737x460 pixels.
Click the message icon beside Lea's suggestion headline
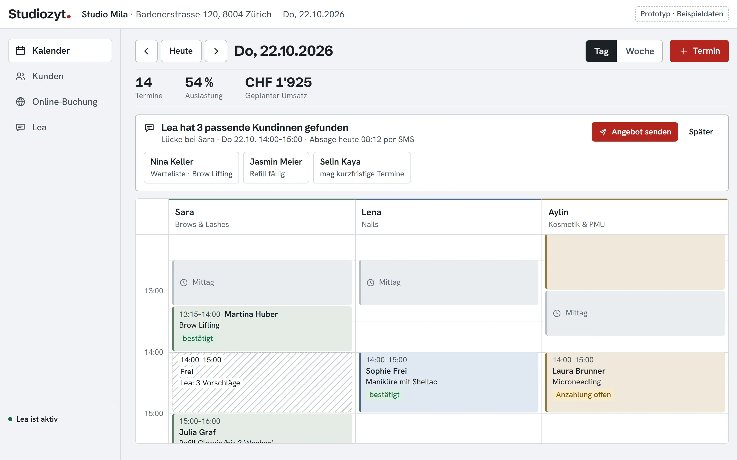(149, 128)
